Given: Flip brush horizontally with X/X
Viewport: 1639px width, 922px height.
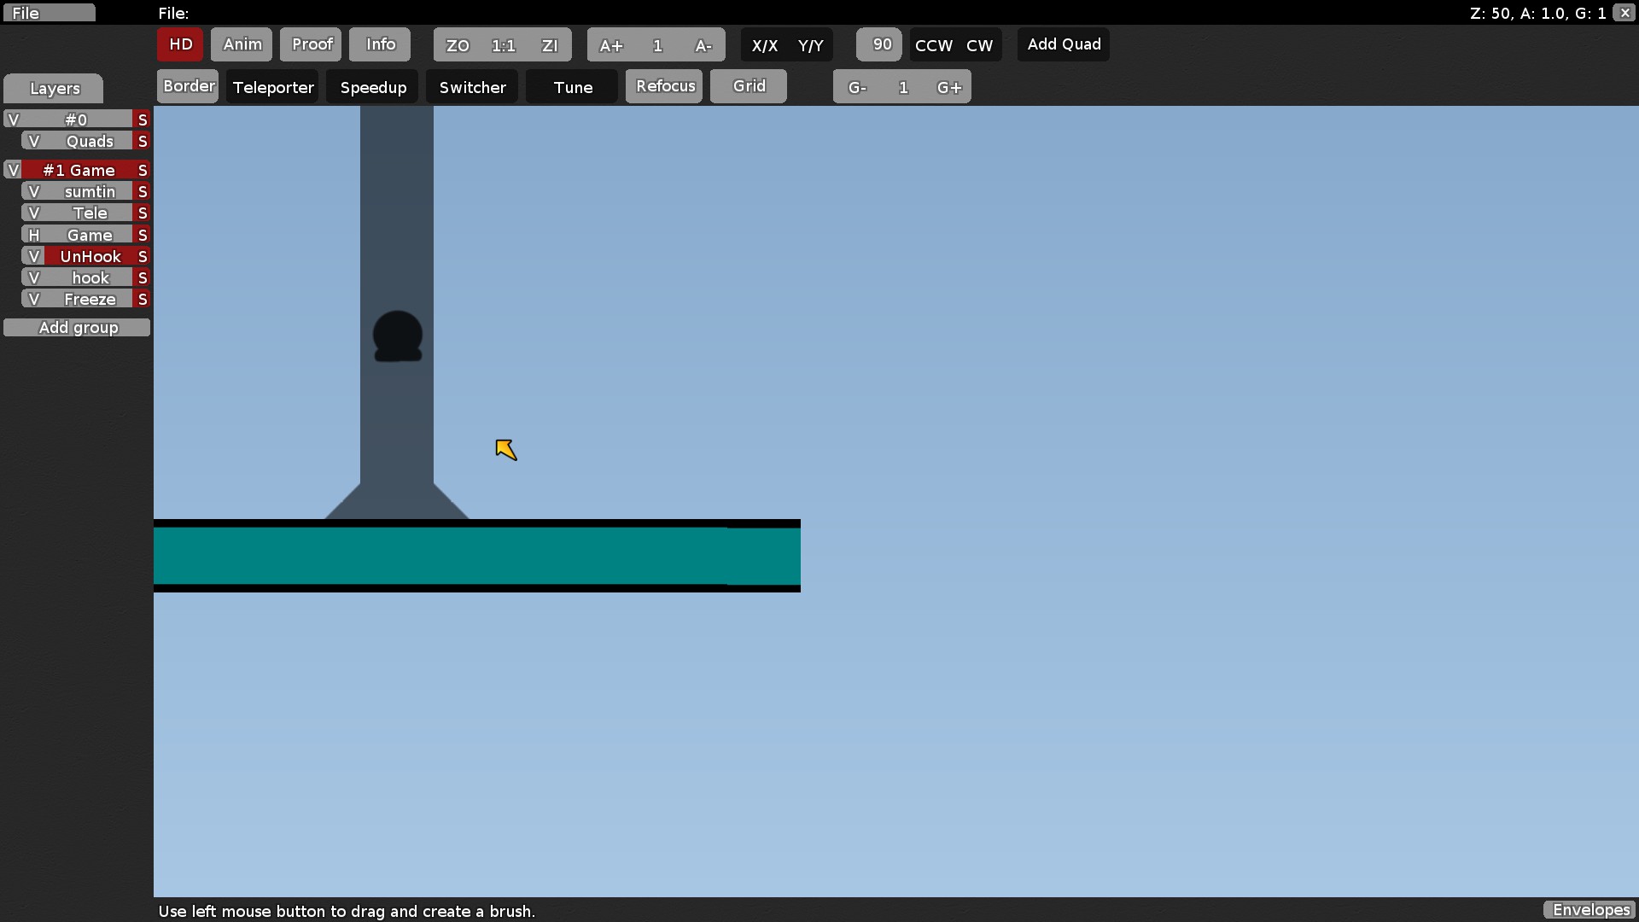Looking at the screenshot, I should [764, 45].
